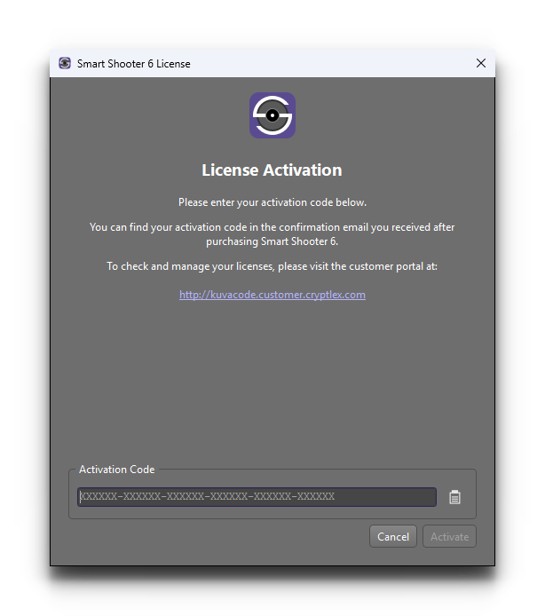Close the Smart Shooter 6 License window

[x=481, y=63]
